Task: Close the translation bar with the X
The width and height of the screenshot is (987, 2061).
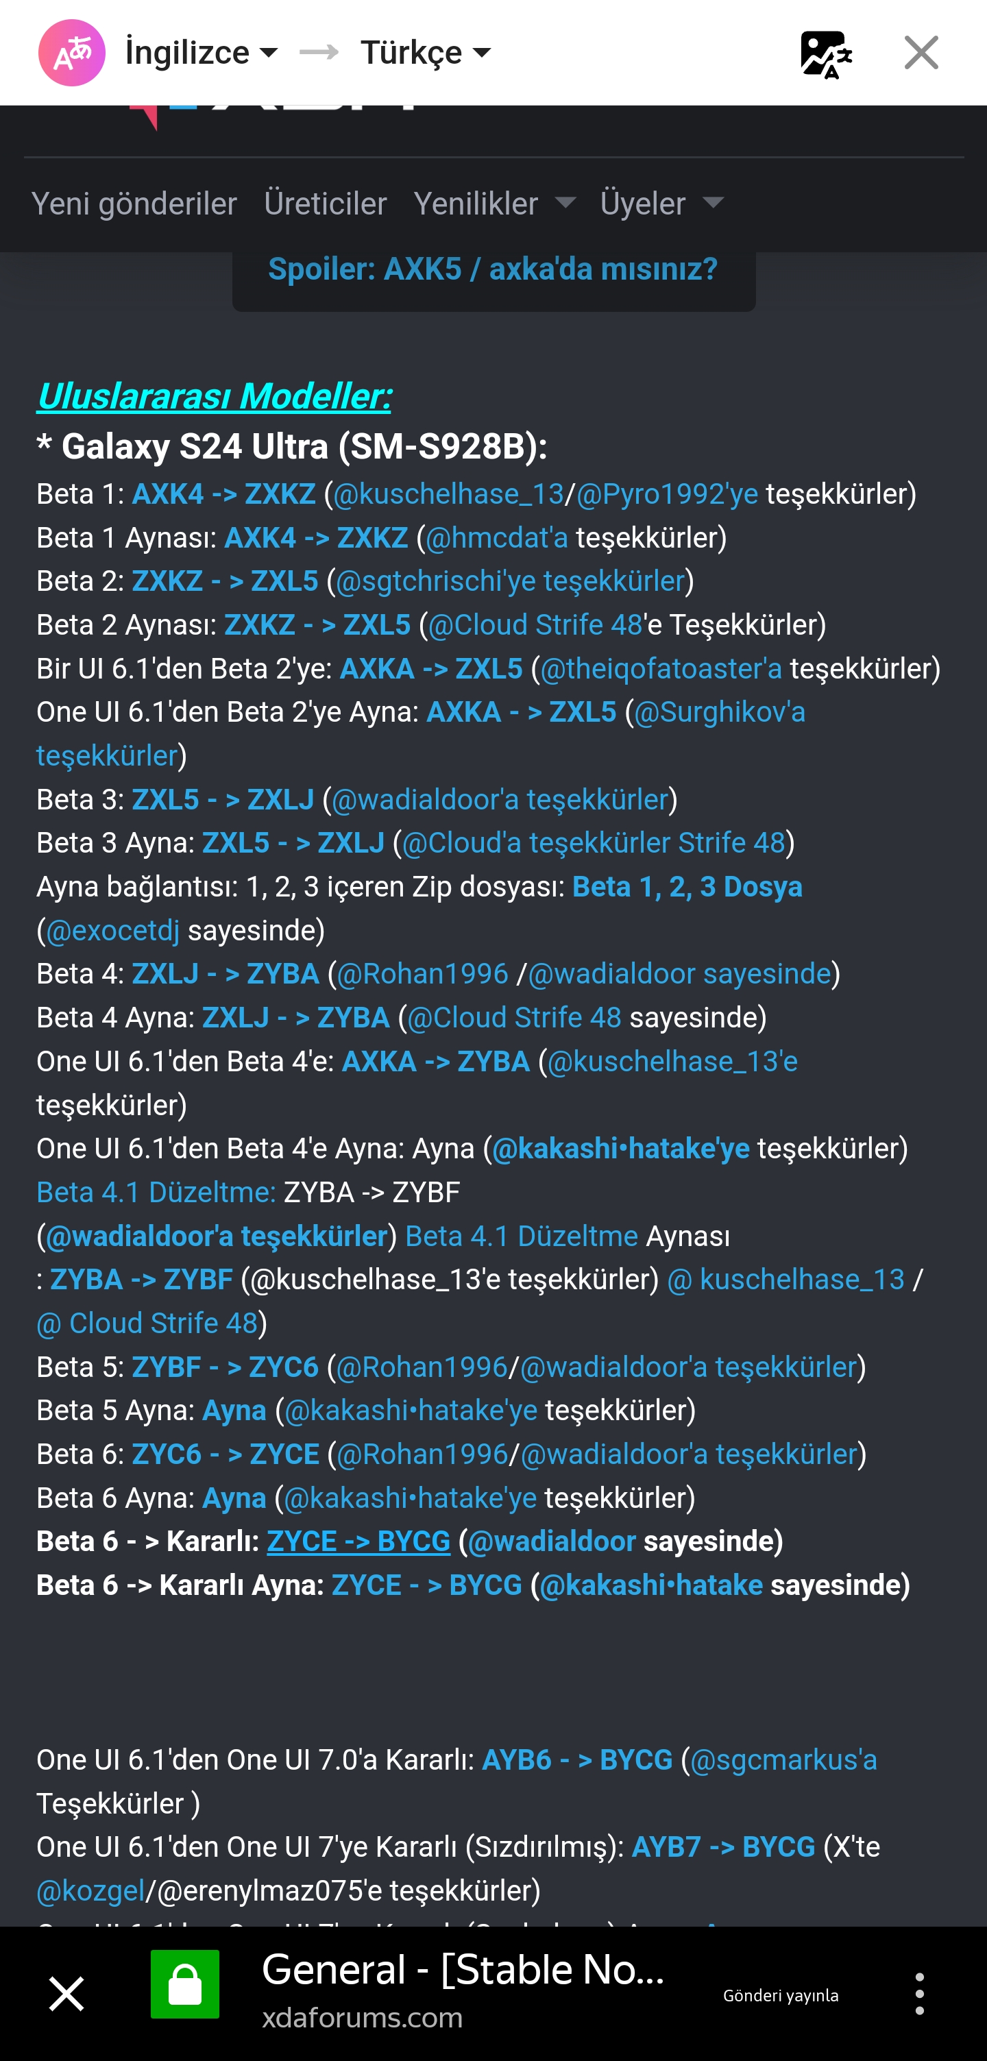Action: coord(921,53)
